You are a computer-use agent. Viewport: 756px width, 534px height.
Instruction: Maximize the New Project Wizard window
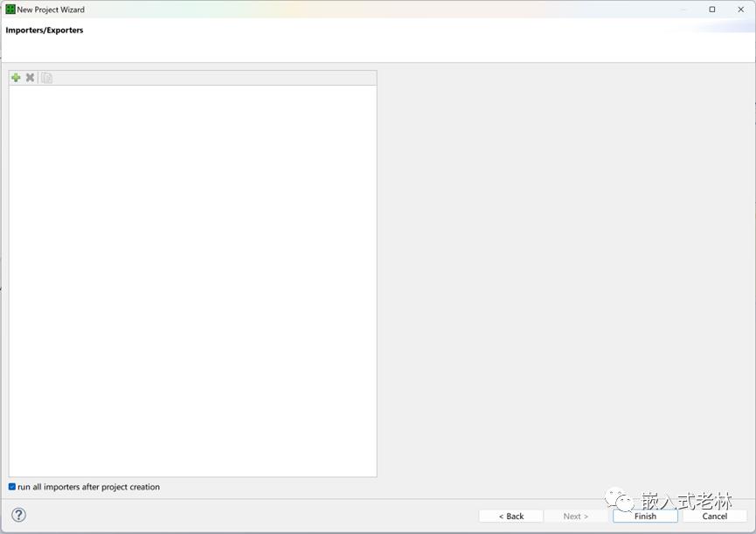click(x=712, y=9)
